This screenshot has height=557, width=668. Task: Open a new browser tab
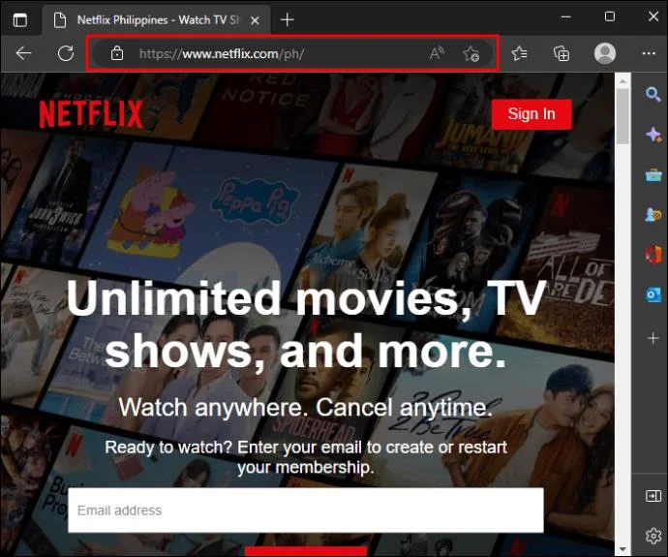tap(288, 19)
